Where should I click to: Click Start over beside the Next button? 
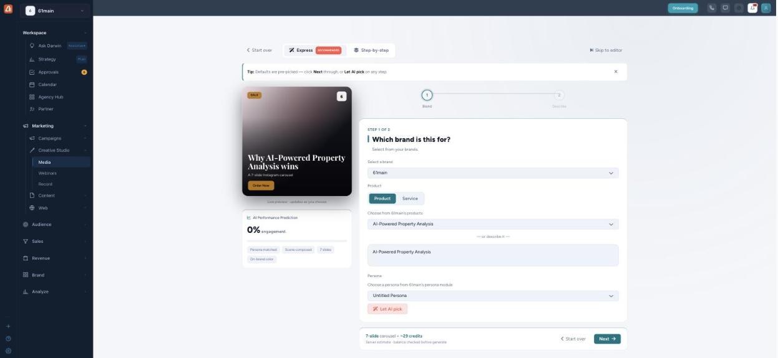(x=573, y=339)
